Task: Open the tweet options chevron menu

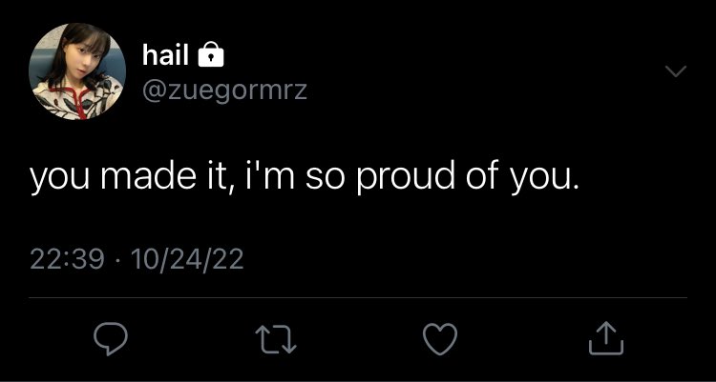Action: click(676, 71)
